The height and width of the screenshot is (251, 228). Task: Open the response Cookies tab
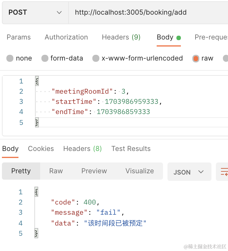click(x=41, y=149)
